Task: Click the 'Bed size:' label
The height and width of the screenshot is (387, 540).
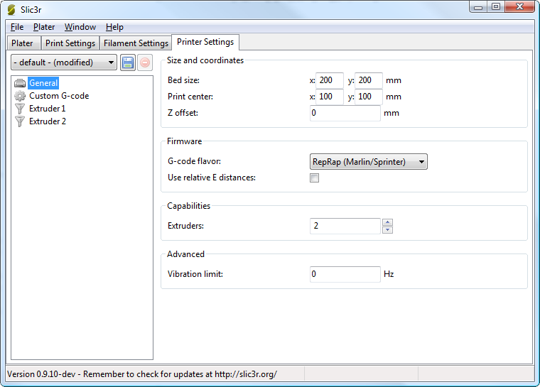Action: (x=183, y=80)
